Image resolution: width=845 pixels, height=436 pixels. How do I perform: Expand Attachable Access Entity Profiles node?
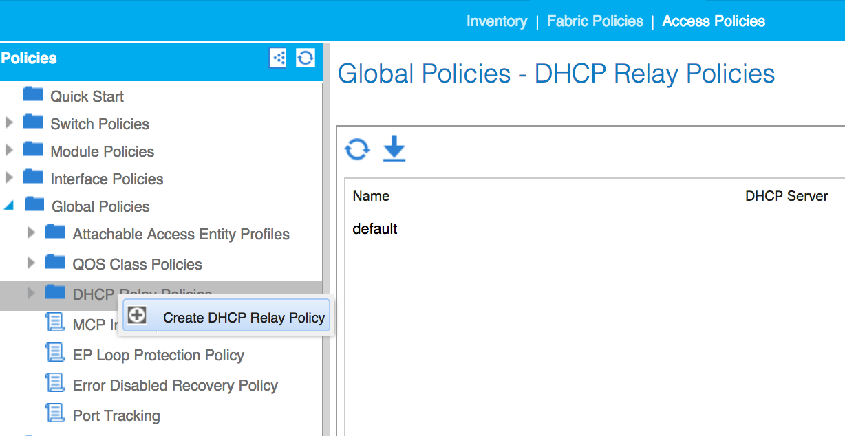(31, 233)
